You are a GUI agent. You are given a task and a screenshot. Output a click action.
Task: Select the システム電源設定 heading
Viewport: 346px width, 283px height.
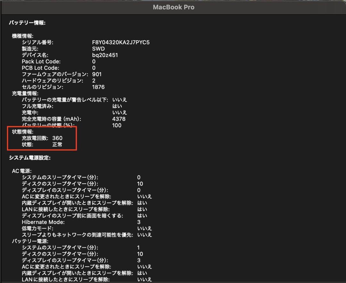[x=30, y=158]
